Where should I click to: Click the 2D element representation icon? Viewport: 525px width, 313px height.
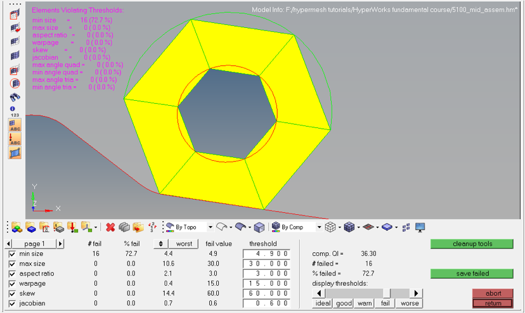(x=368, y=227)
